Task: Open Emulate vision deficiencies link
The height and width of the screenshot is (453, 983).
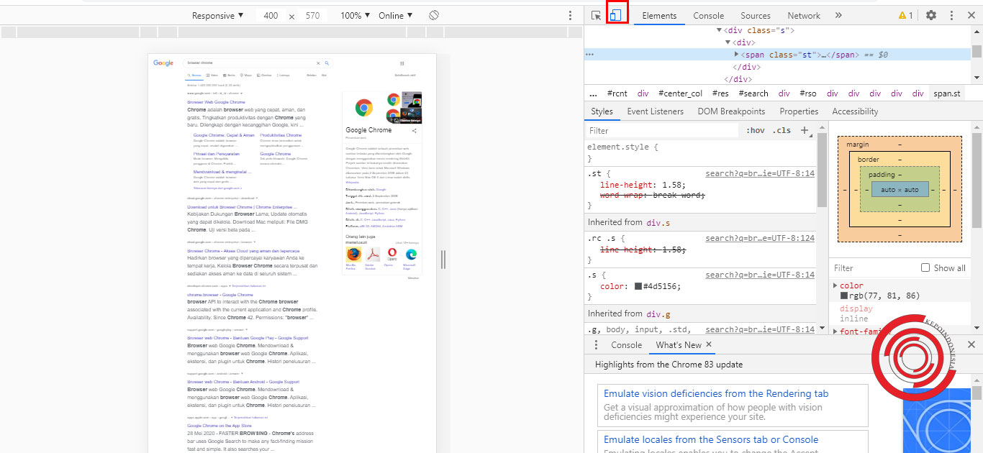Action: pyautogui.click(x=716, y=393)
